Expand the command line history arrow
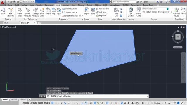 pos(148,96)
